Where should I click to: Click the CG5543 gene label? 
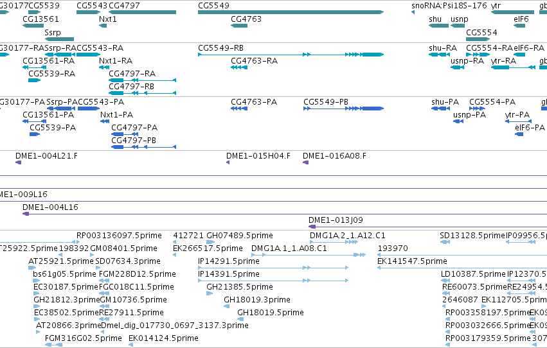coord(92,6)
